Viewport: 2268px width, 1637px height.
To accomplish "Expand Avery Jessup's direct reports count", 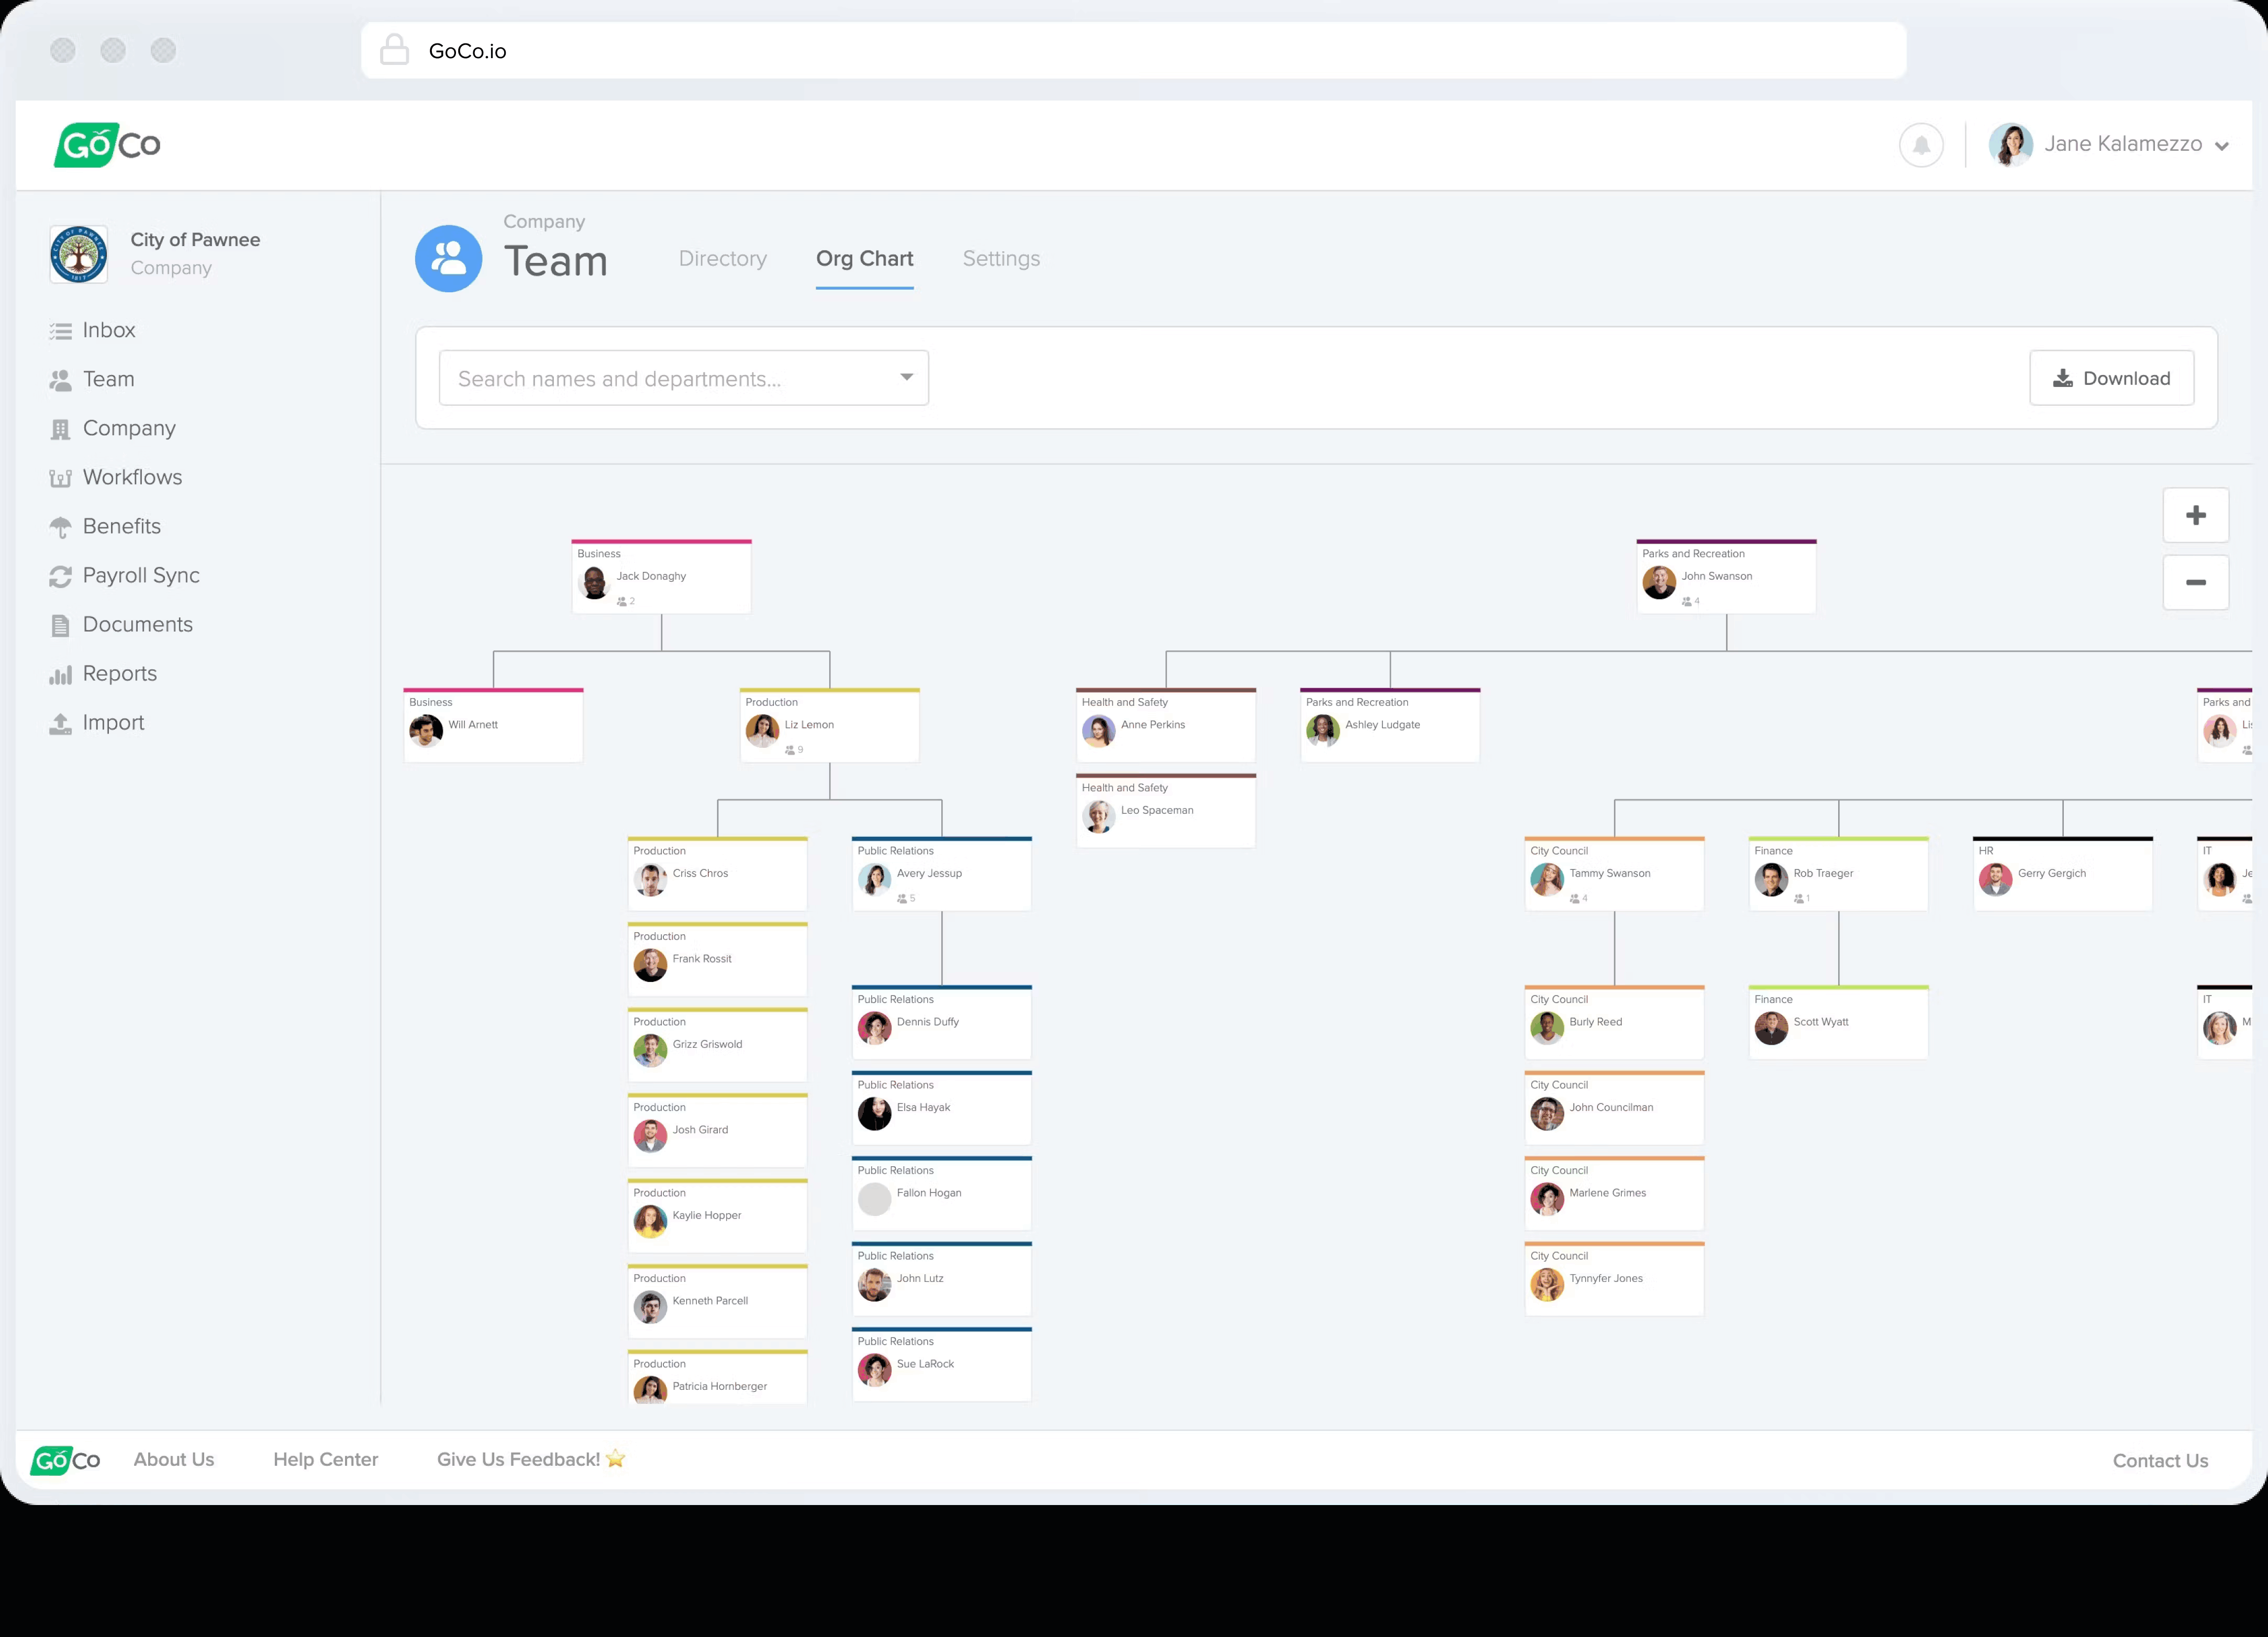I will [x=906, y=898].
